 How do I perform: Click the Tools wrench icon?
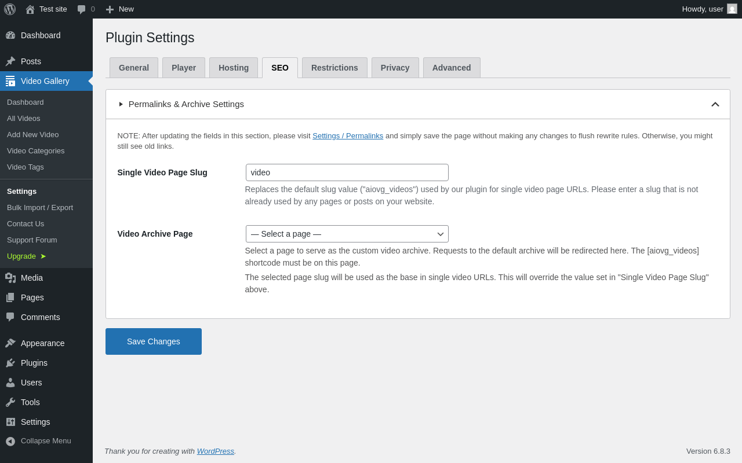(10, 402)
